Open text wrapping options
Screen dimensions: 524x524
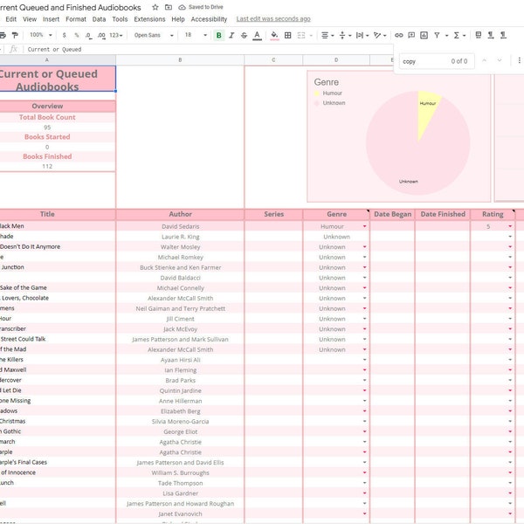[362, 35]
